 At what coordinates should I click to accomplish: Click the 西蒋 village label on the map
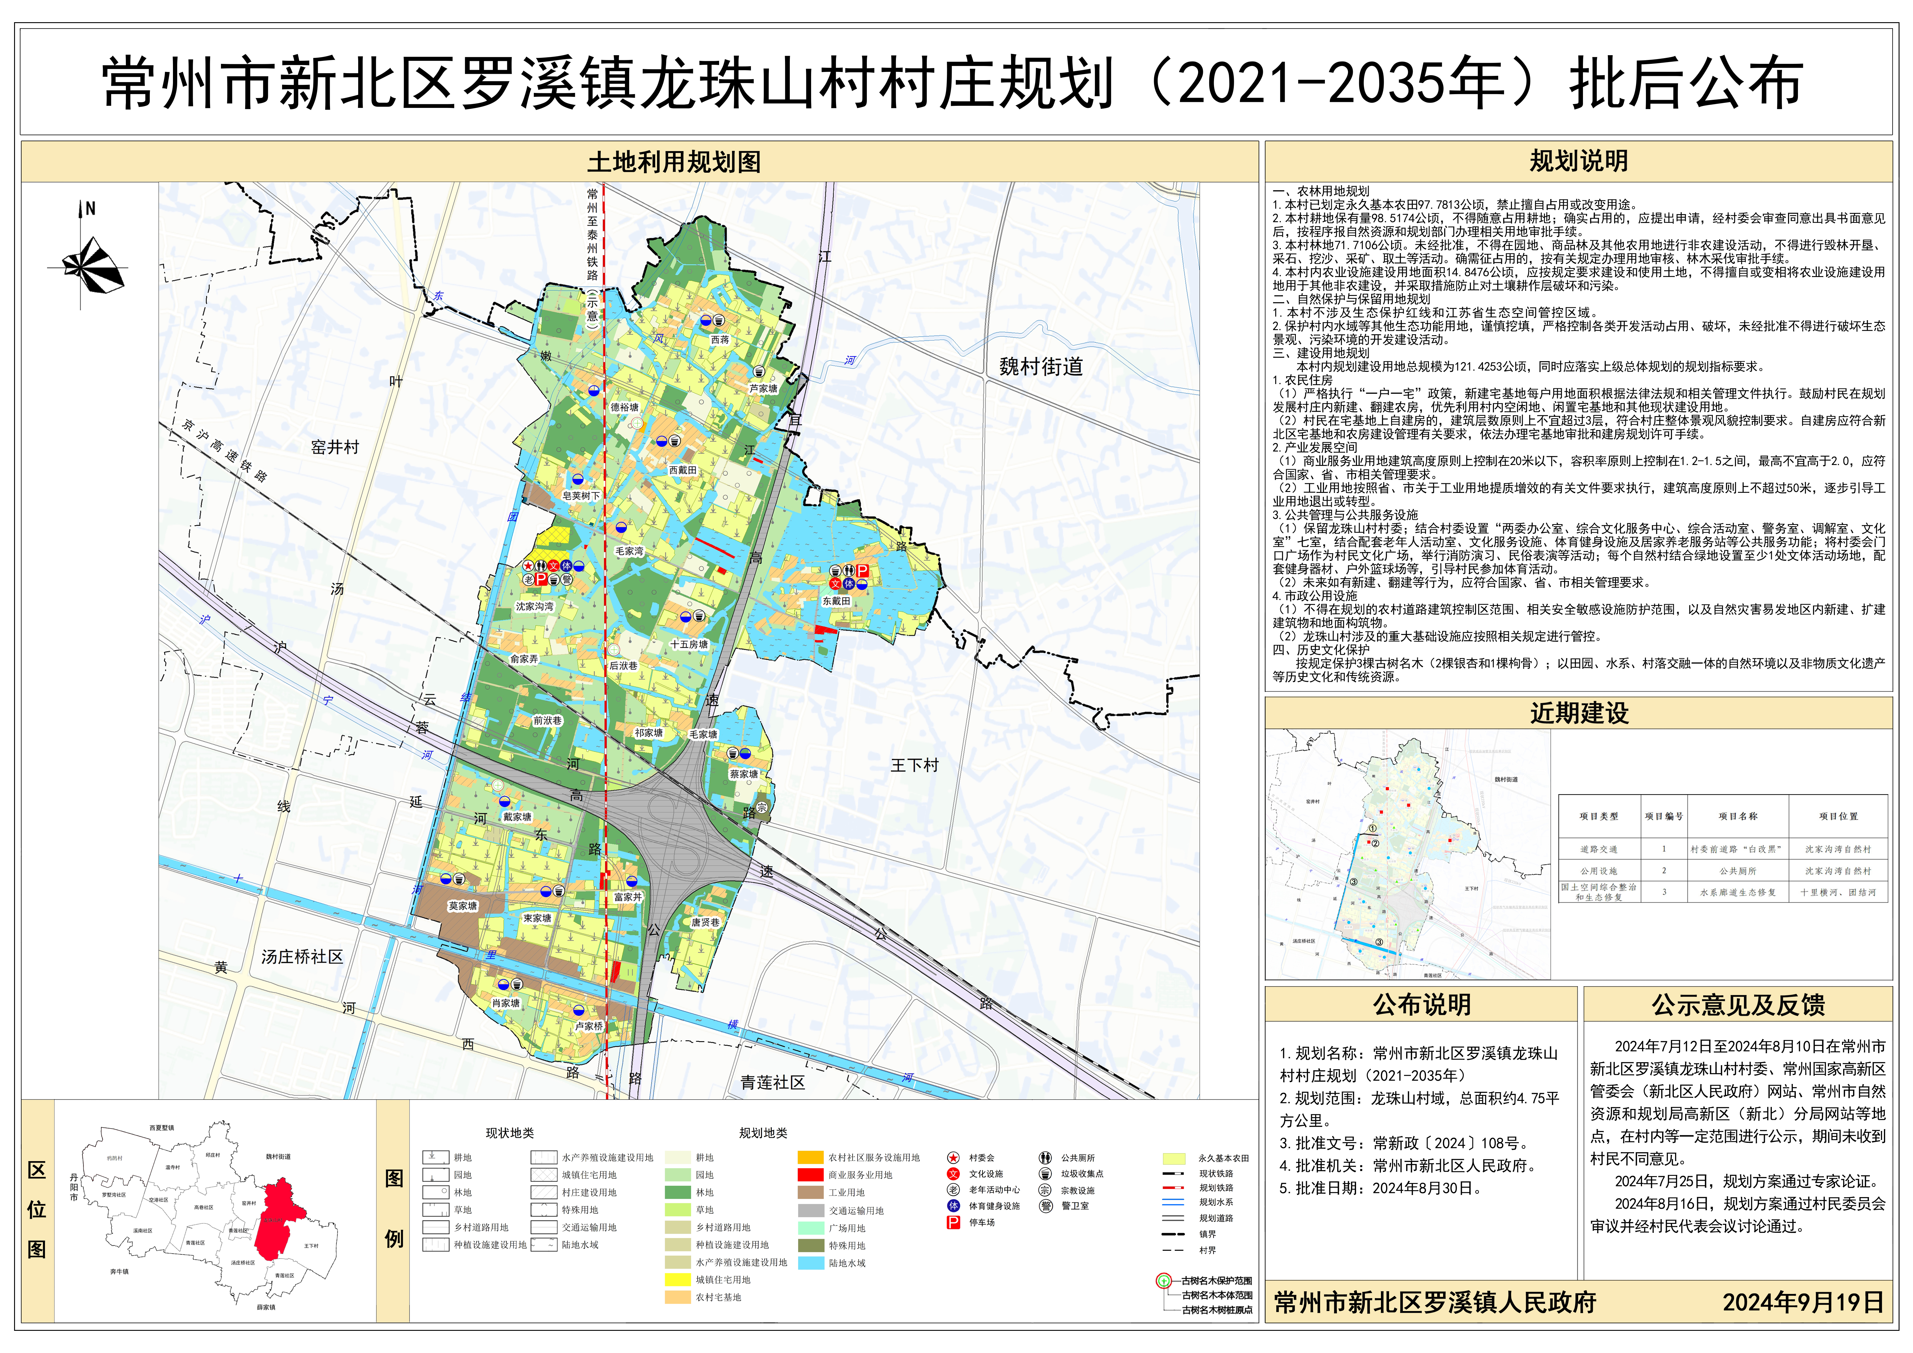[x=720, y=340]
